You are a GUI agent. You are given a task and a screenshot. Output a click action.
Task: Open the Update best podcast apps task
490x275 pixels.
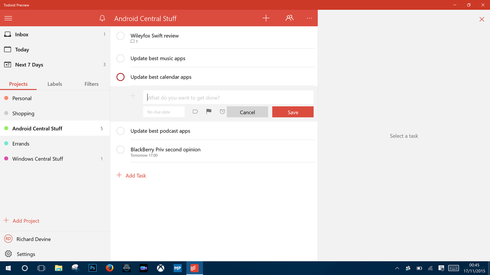160,131
